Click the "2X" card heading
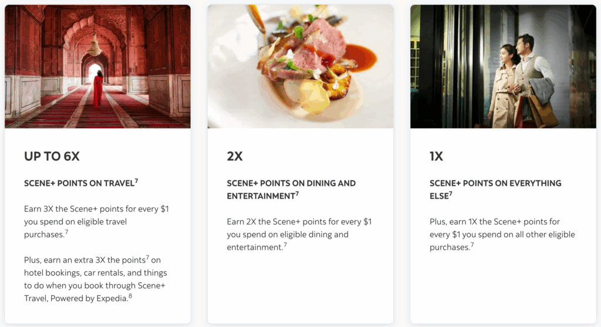 click(235, 156)
